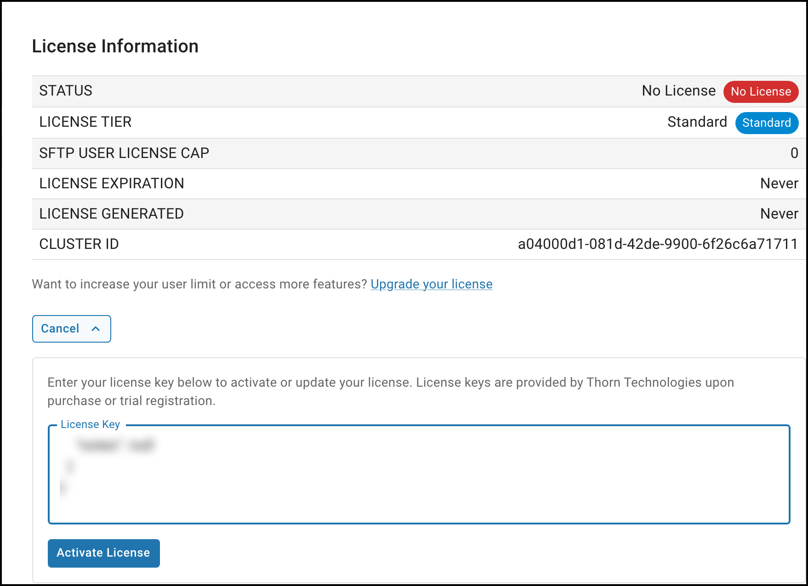Select the cluster ID a04000d1-081d-42de-9900-6f26c6a71711
This screenshot has height=586, width=808.
(x=658, y=244)
